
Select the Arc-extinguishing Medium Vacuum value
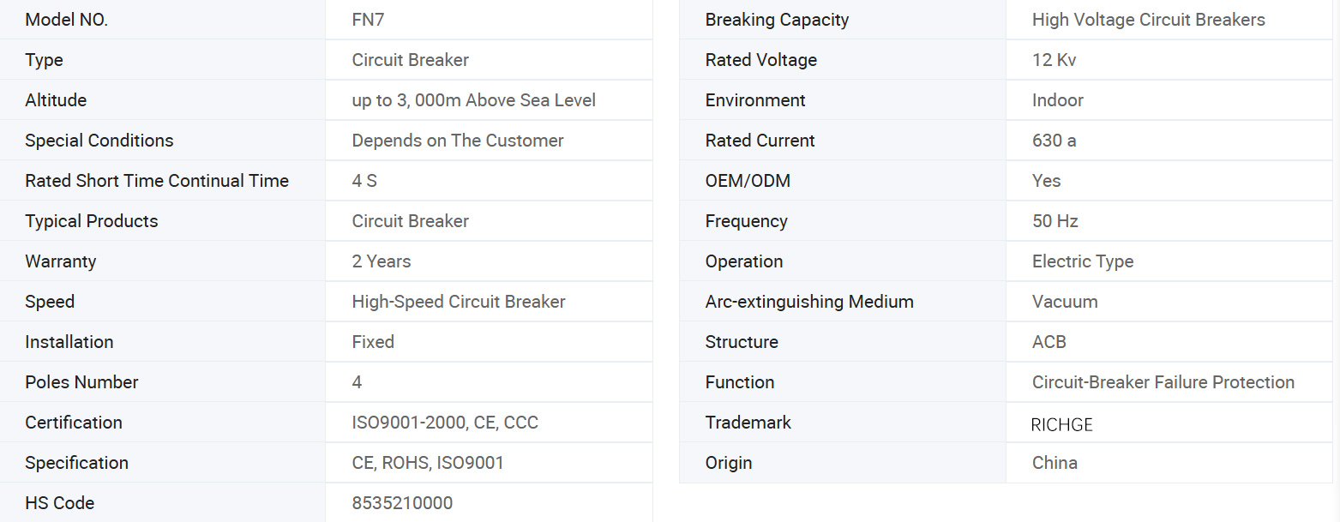1065,302
